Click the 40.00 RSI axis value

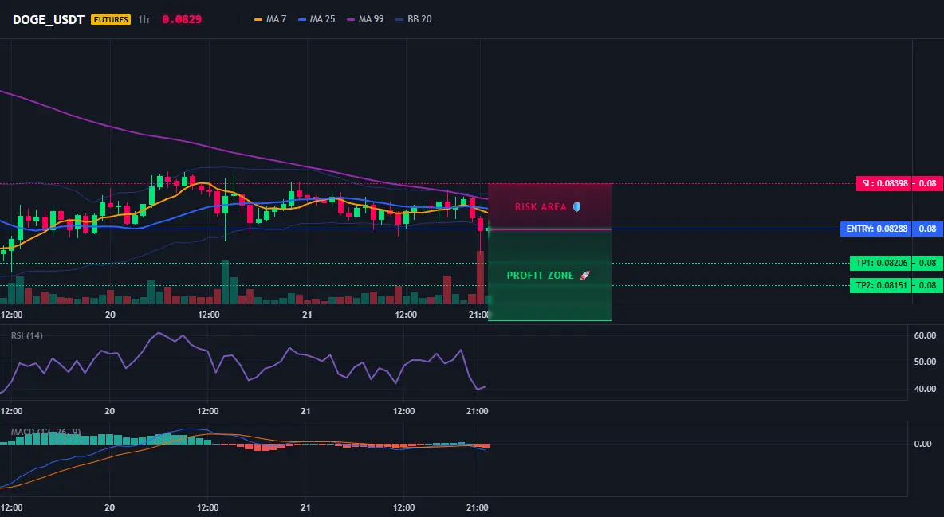point(926,389)
